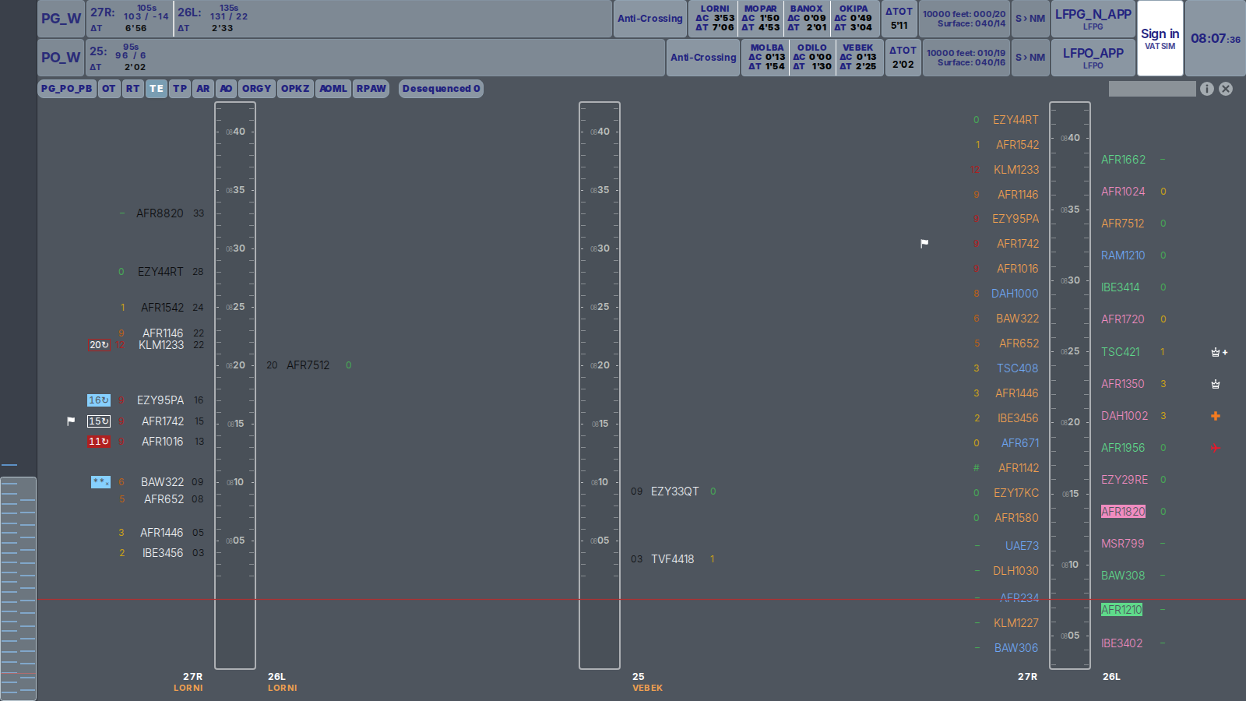Select EZY33QT on the runway 25 timeline

(x=674, y=491)
